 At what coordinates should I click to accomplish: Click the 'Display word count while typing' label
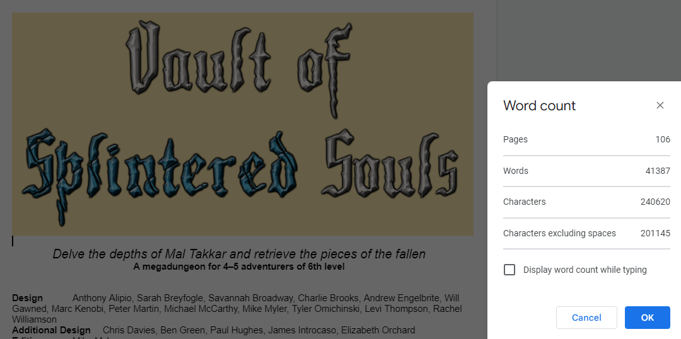(585, 270)
